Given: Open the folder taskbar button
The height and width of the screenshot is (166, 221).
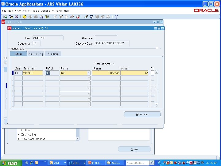Looking at the screenshot, I should coord(115,163).
